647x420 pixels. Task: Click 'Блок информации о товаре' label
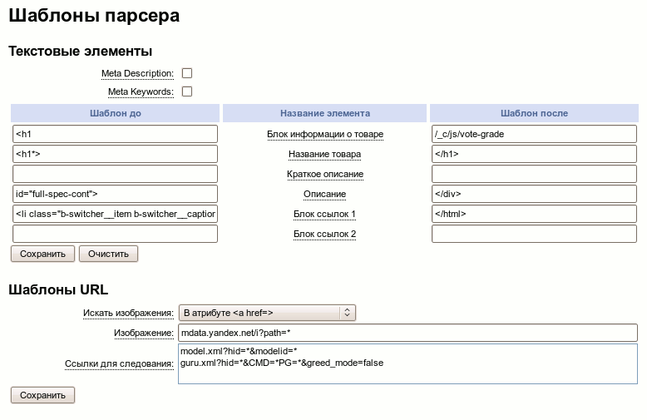(x=324, y=134)
